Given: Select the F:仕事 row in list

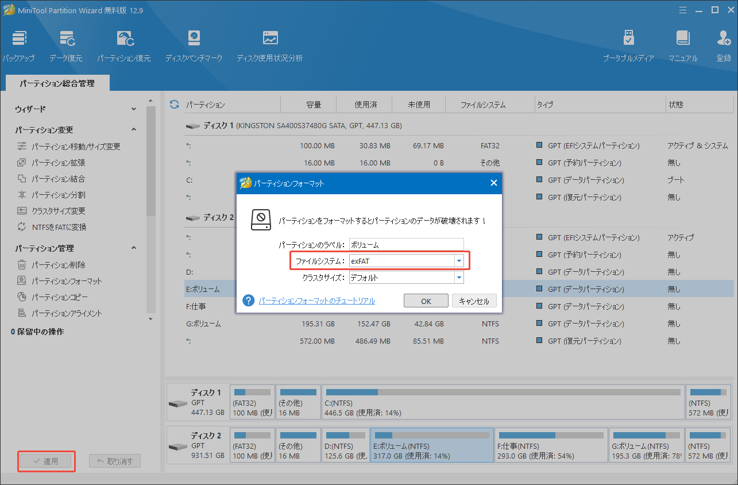Looking at the screenshot, I should click(458, 306).
